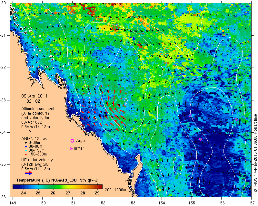
Task: Click the cyan 80-150m legend arrow
Action: pos(26,150)
